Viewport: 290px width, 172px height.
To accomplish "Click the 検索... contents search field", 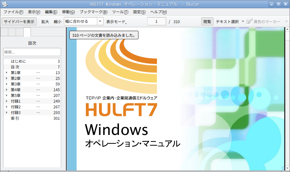I will tap(32, 52).
